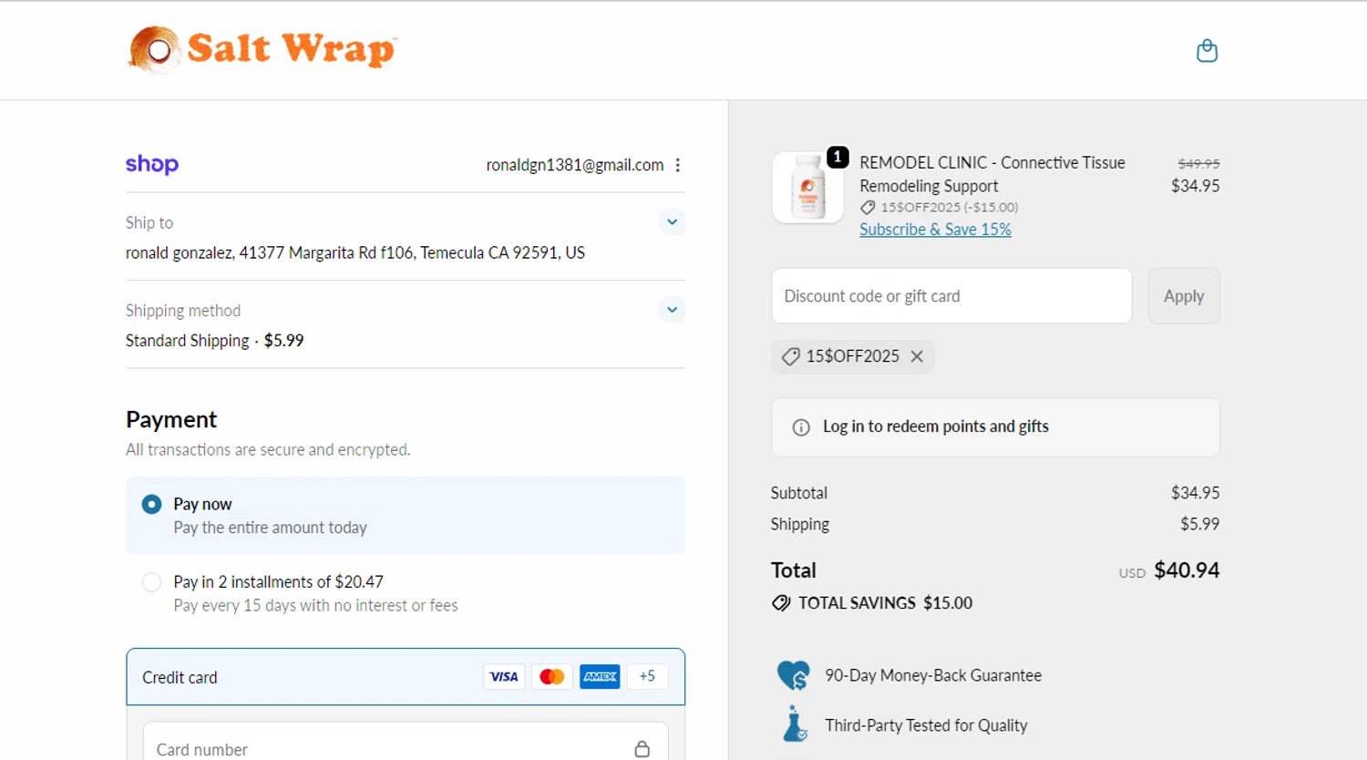Image resolution: width=1367 pixels, height=760 pixels.
Task: Click the Apply discount button
Action: tap(1184, 296)
